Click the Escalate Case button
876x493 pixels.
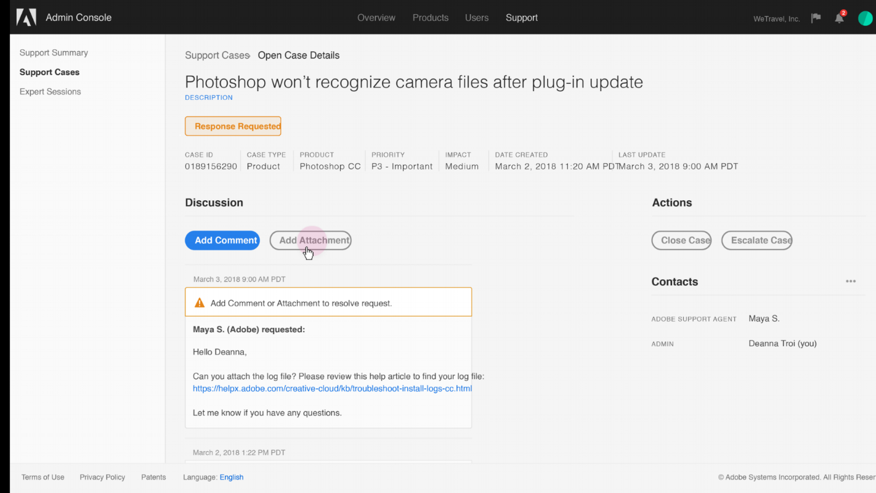757,240
